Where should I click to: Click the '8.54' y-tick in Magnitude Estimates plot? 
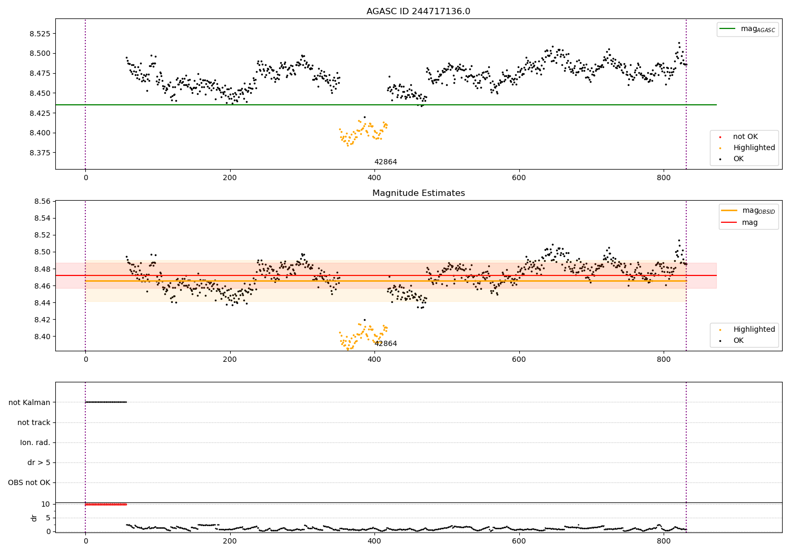pos(42,219)
